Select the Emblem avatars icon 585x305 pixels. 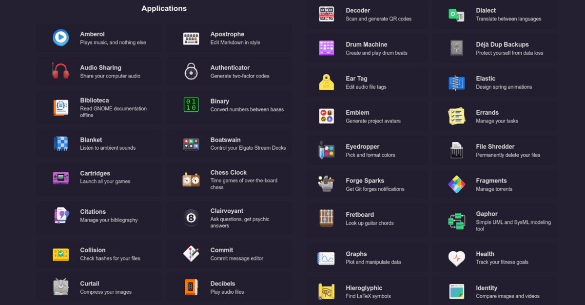[327, 116]
